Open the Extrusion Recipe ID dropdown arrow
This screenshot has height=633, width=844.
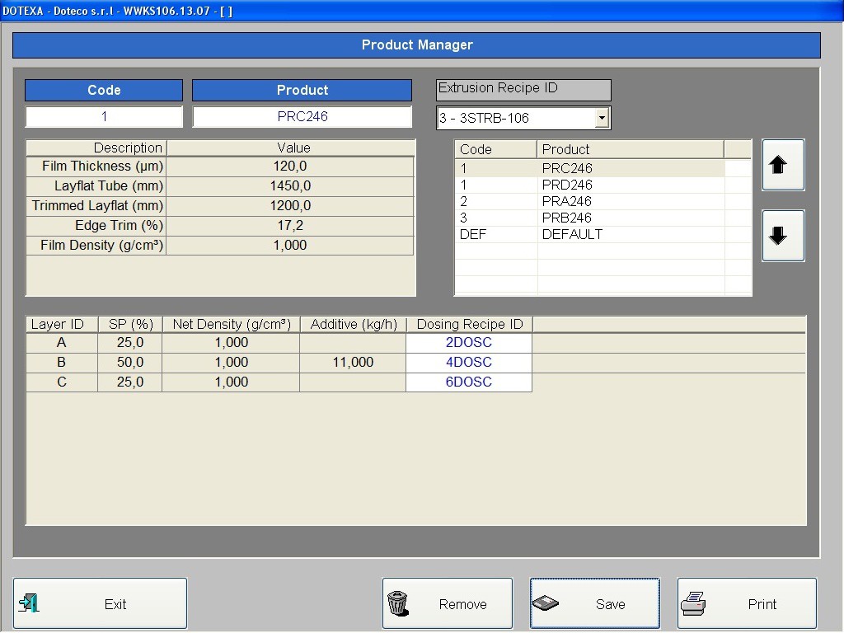click(x=603, y=117)
